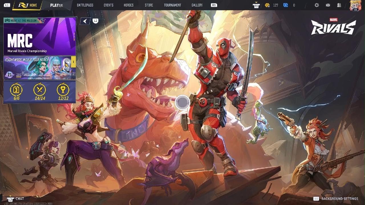Open the friends list icon
365x205 pixels.
click(x=339, y=5)
